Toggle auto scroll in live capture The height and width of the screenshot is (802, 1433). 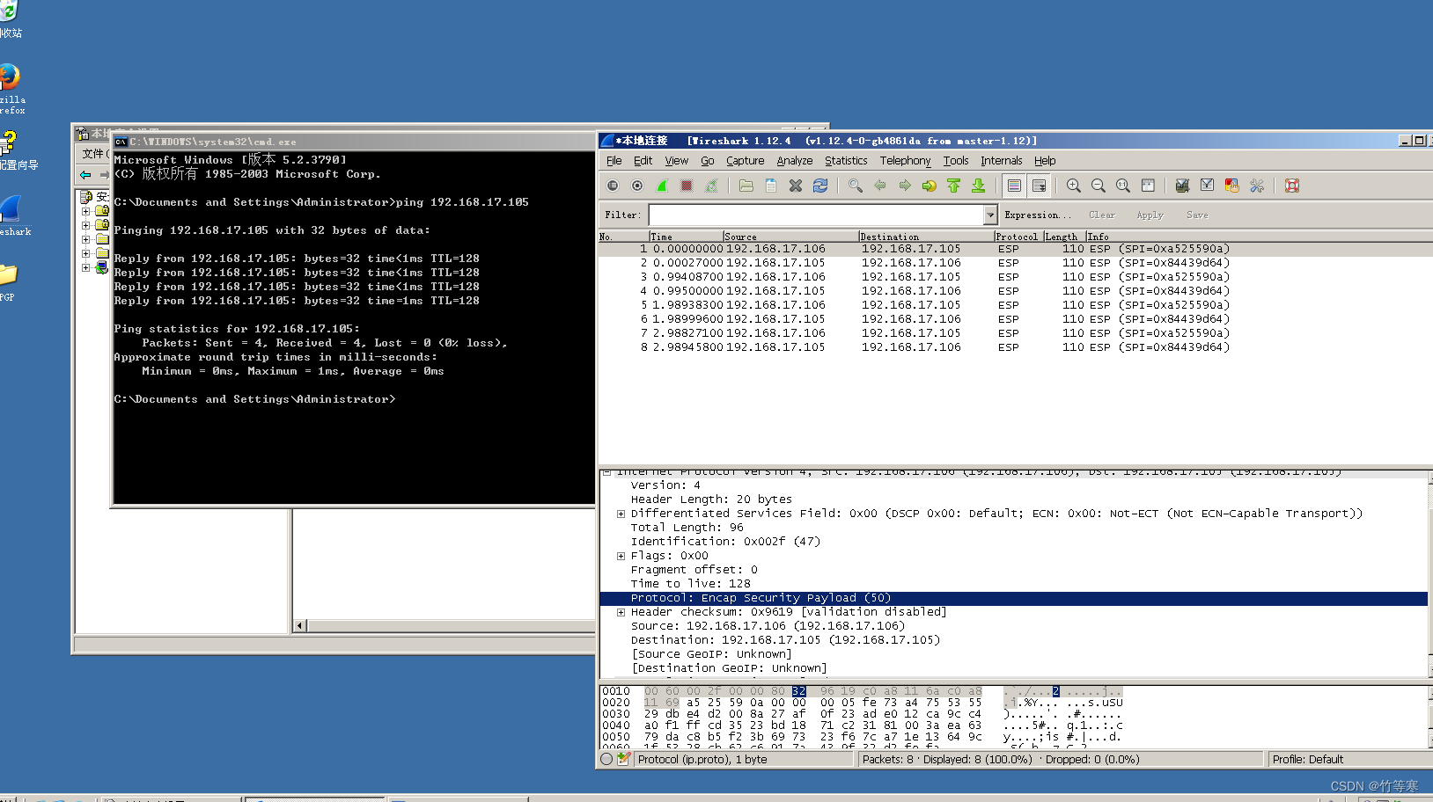pos(1039,186)
